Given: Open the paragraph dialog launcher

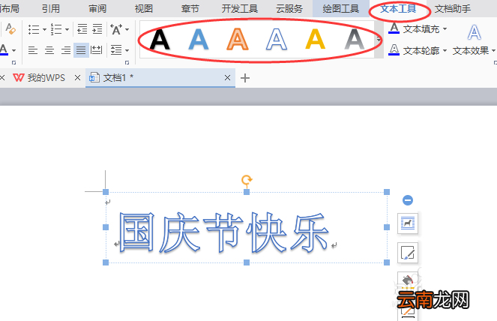Looking at the screenshot, I should pos(127,62).
